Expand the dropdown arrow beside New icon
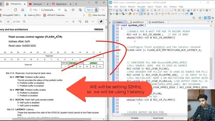This screenshot has height=121, width=215. [114, 10]
